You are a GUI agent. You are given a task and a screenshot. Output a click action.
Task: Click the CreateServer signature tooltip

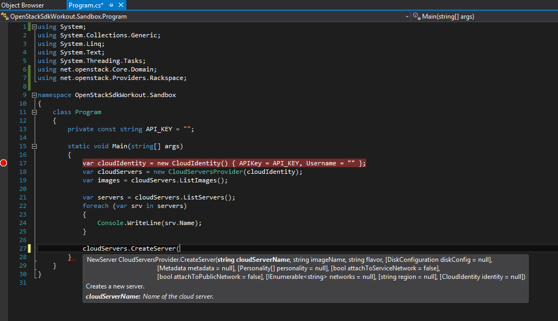pyautogui.click(x=305, y=278)
